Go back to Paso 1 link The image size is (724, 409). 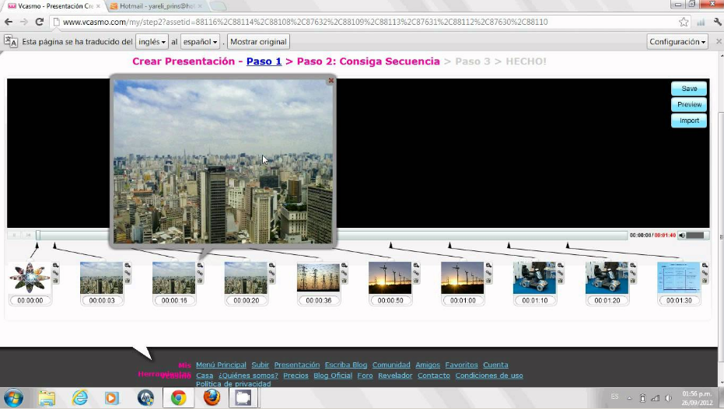[264, 61]
